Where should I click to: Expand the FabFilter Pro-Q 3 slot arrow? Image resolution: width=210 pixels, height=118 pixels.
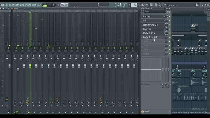coord(142,25)
